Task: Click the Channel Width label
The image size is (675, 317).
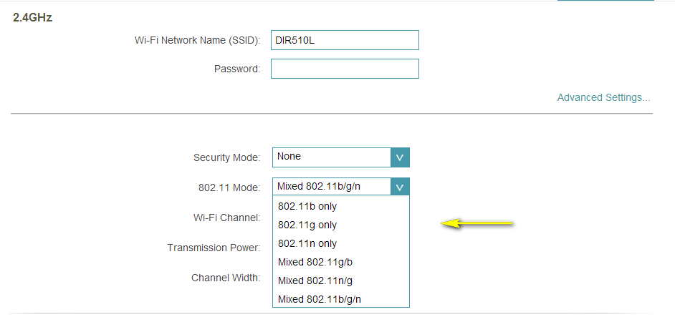Action: 225,278
